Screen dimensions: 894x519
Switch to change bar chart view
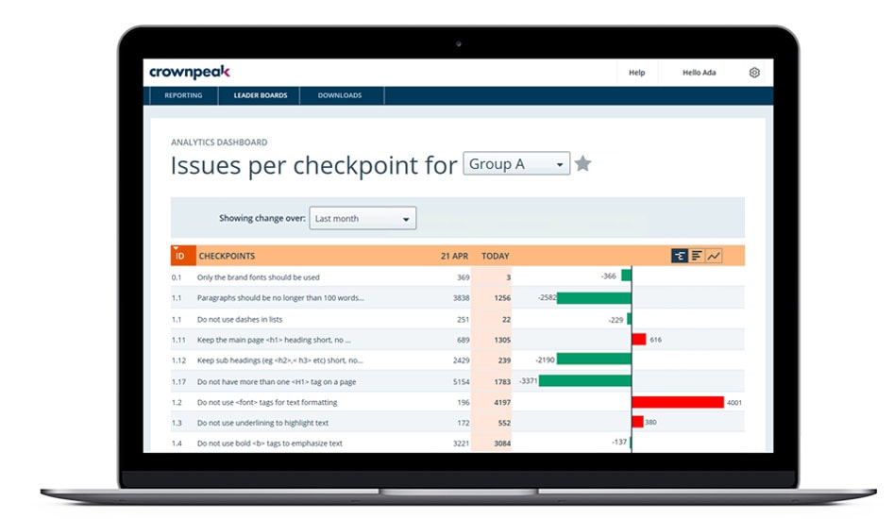tap(679, 256)
